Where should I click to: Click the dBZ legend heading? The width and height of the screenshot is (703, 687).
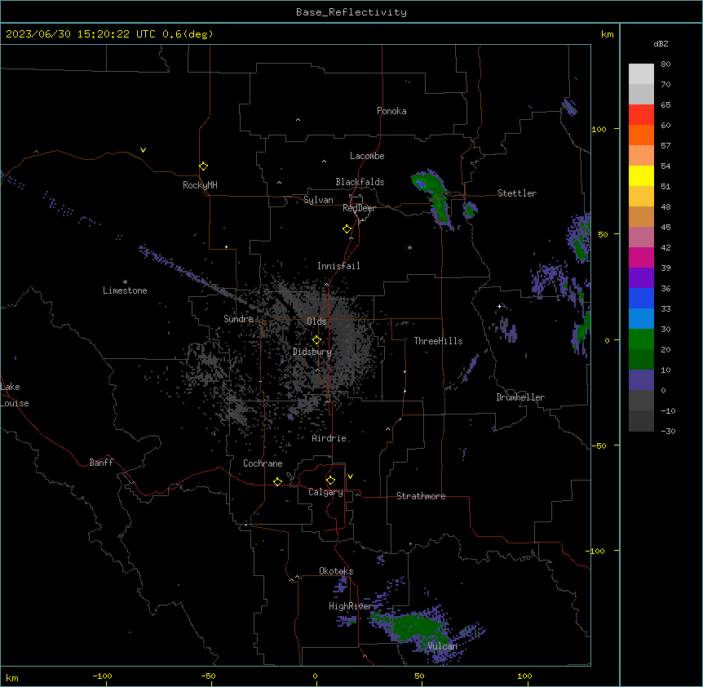(x=661, y=44)
